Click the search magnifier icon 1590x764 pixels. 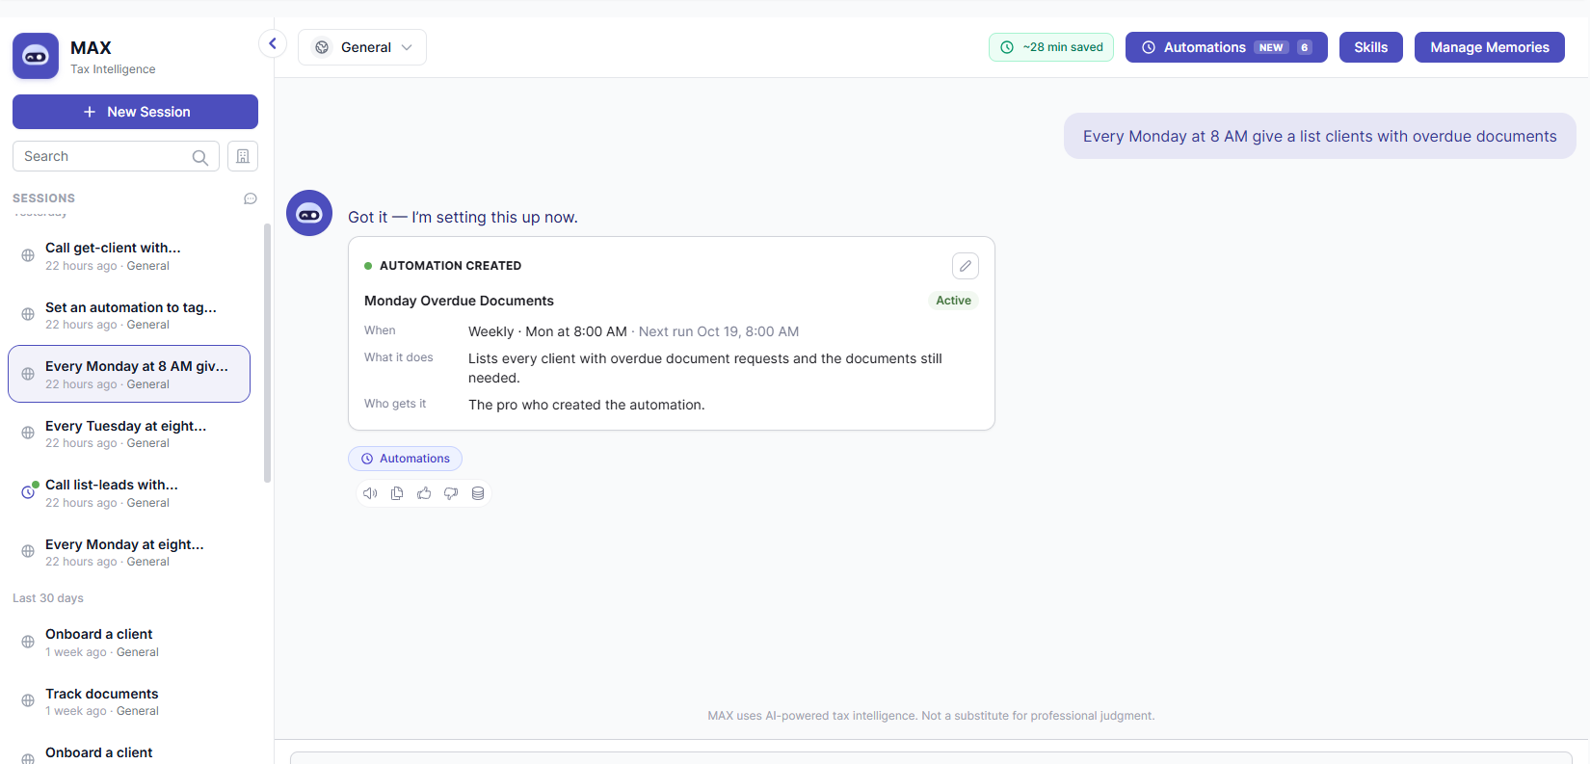tap(200, 157)
